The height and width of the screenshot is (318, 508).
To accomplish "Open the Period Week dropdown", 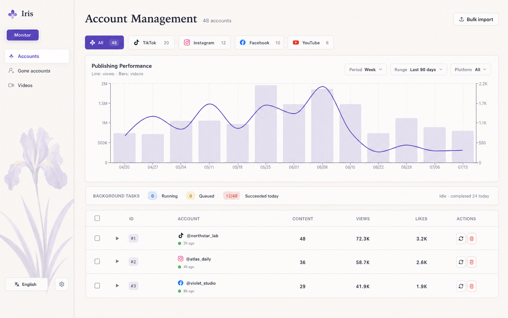I will [366, 70].
